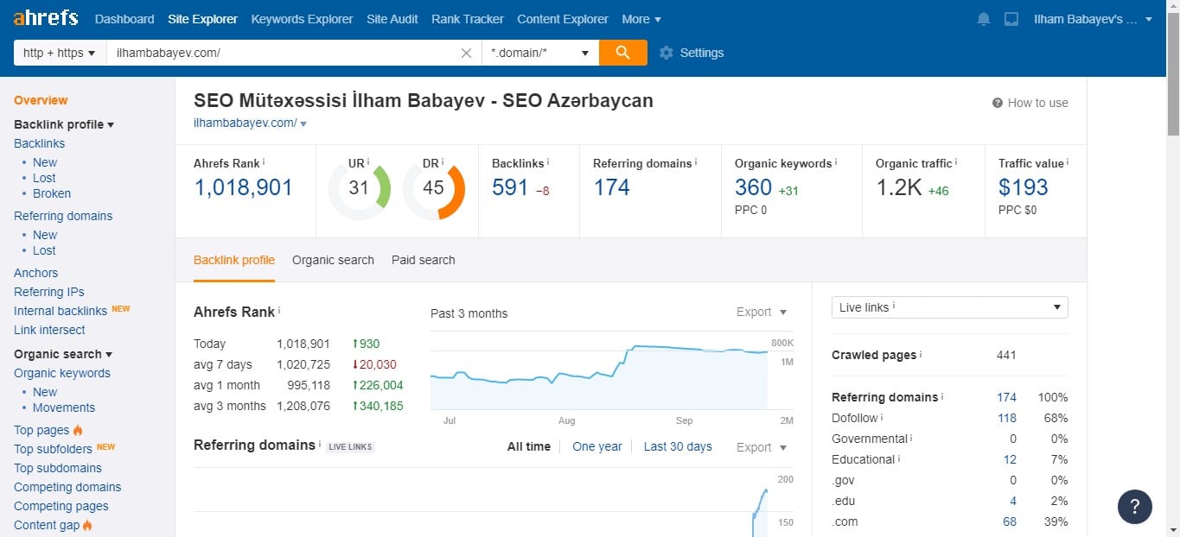Click the 118 Dofollow count

point(1006,418)
